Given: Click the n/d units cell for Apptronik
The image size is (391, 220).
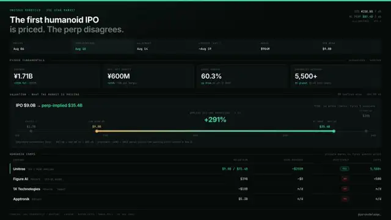Looking at the screenshot, I should pyautogui.click(x=378, y=199).
